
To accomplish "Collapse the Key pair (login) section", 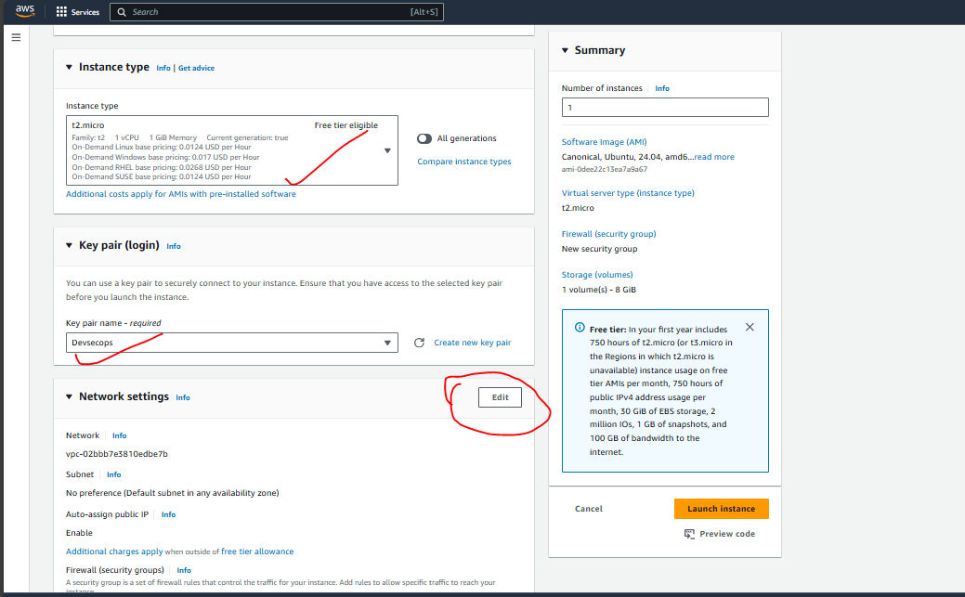I will click(69, 245).
